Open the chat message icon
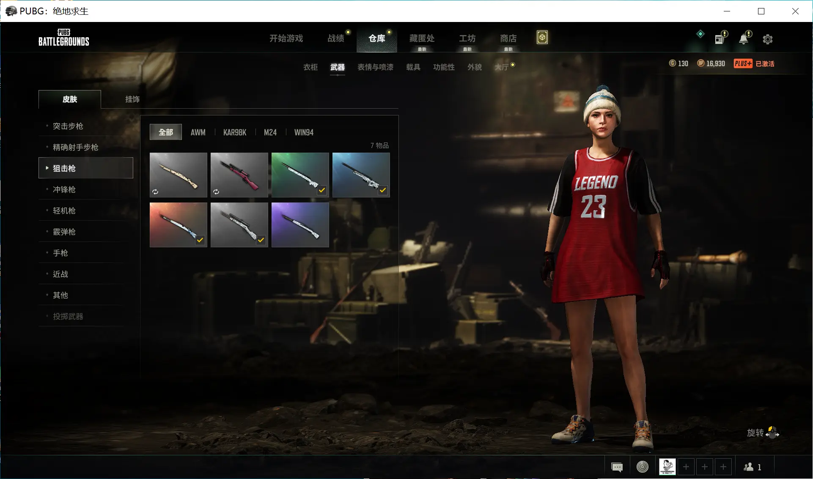The image size is (813, 479). (617, 467)
